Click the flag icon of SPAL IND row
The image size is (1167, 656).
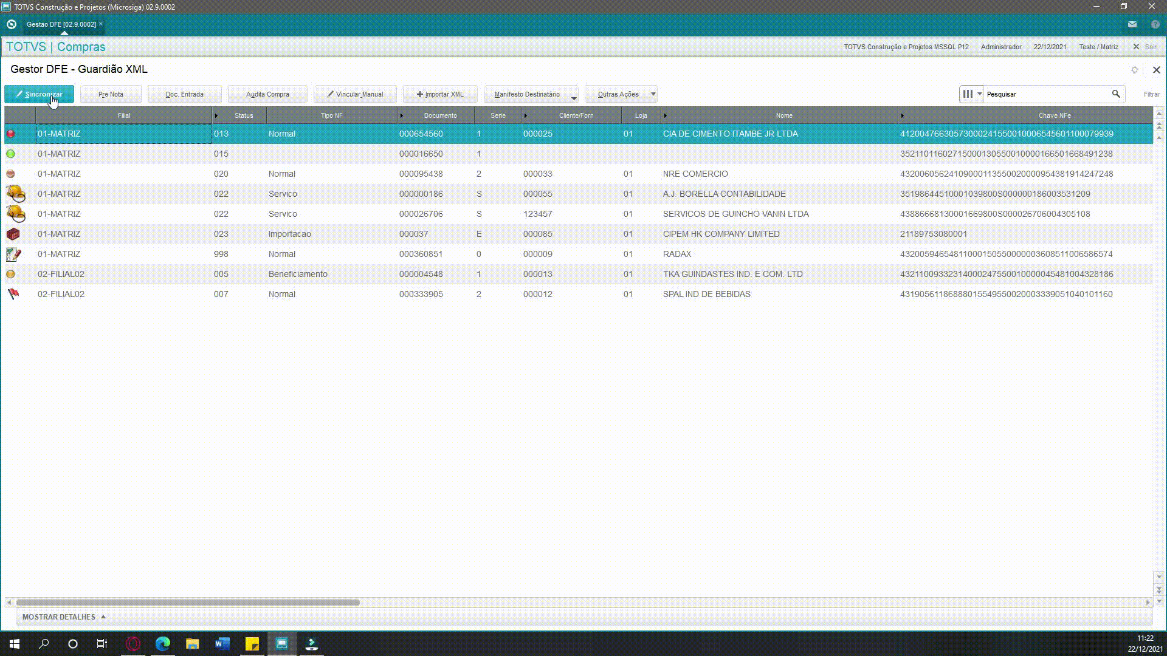(13, 294)
